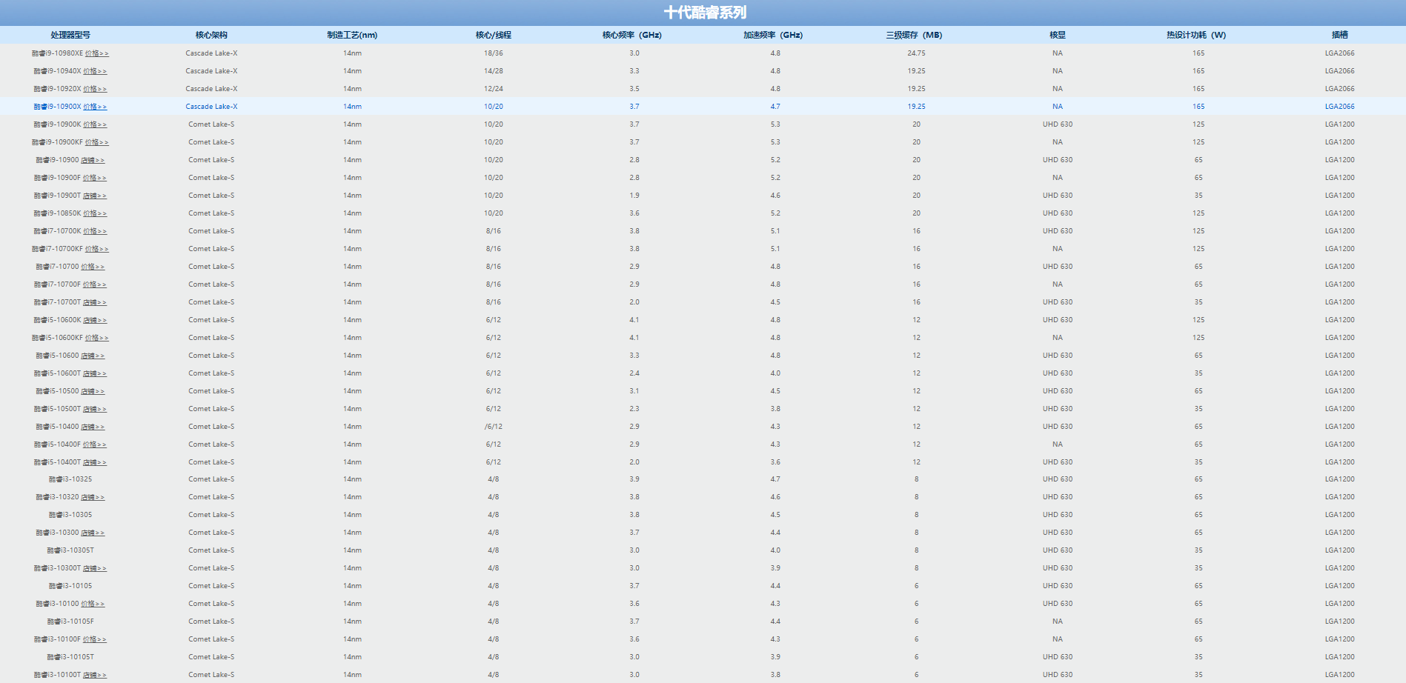Click the 价格>> link beside 酷睿i9-10900K
The width and height of the screenshot is (1406, 683).
95,124
